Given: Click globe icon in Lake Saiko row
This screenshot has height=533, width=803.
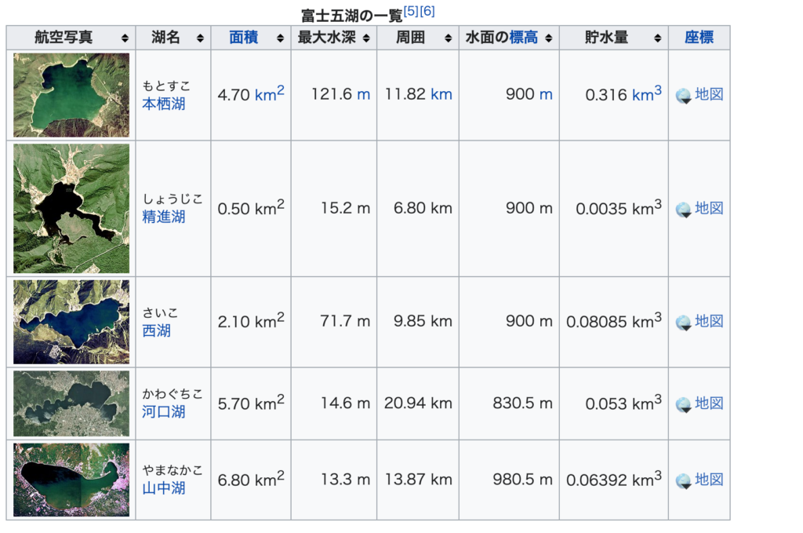Looking at the screenshot, I should [x=683, y=323].
